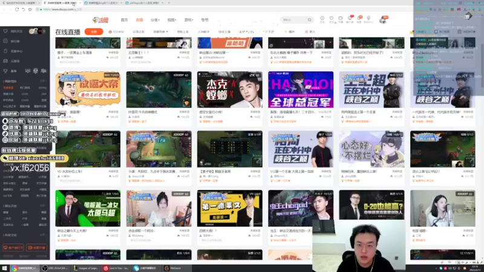Screen dimensions: 484x272
Task: Select the 新人 newcomer filter tab
Action: (310, 32)
